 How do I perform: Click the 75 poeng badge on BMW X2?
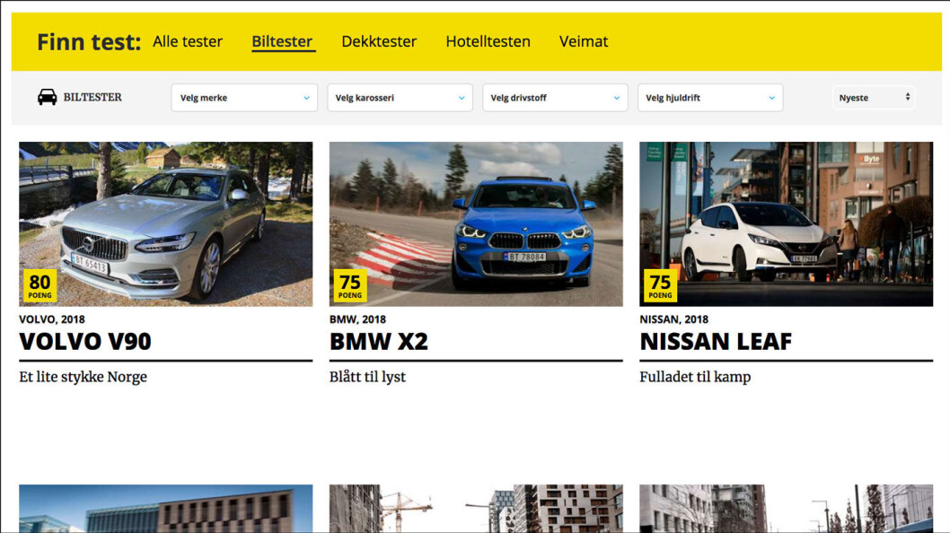coord(350,285)
